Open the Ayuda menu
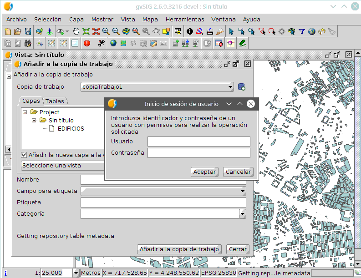Image resolution: width=361 pixels, height=278 pixels. tap(251, 20)
